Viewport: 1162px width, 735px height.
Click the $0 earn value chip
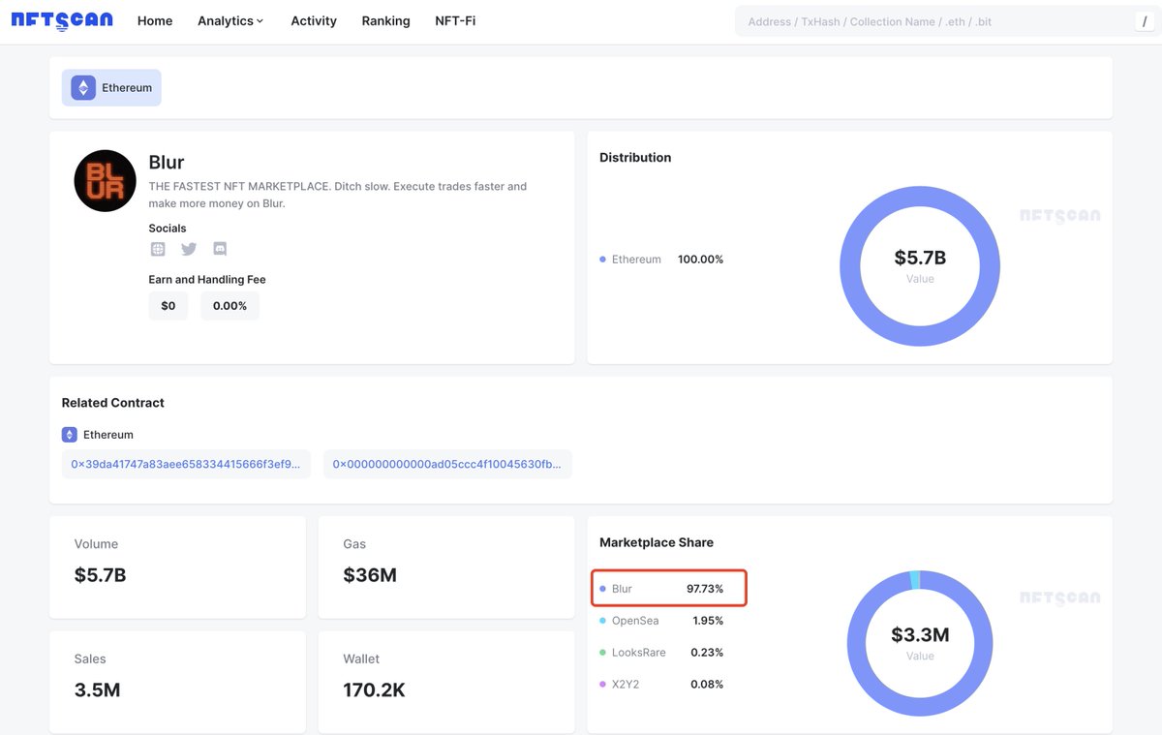[168, 306]
